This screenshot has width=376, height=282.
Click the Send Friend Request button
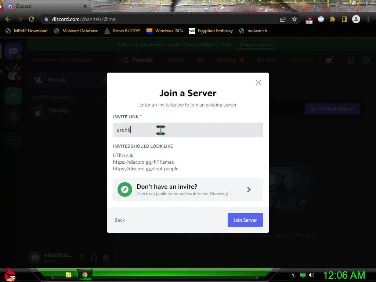[332, 109]
